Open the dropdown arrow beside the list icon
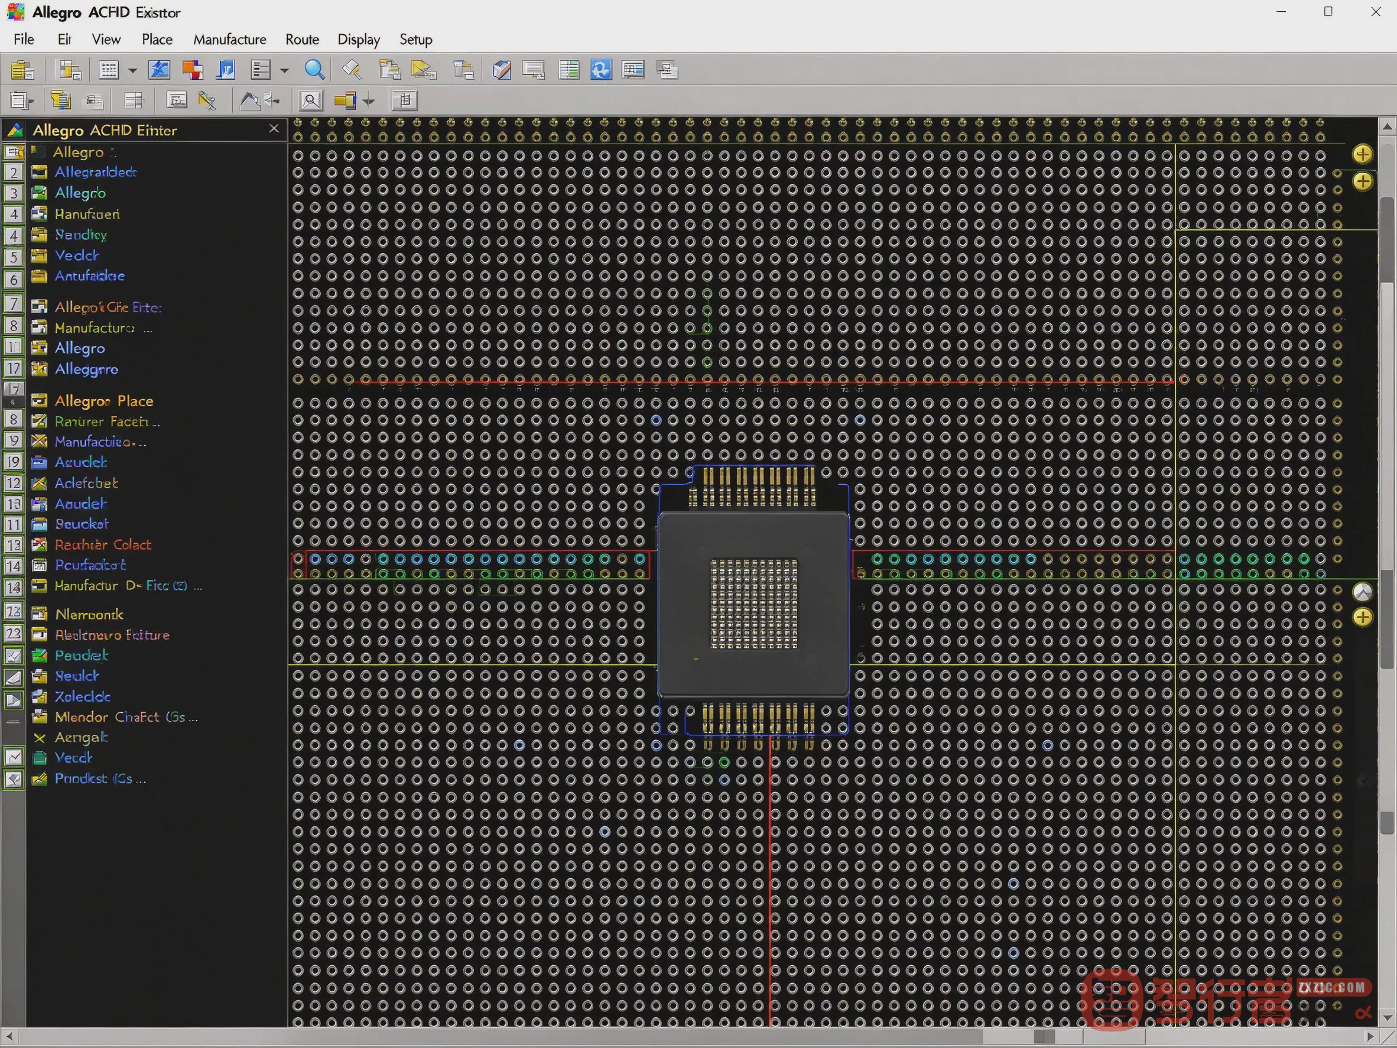 pos(284,70)
